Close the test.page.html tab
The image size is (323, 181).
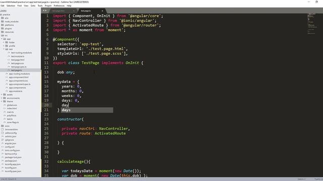pyautogui.click(x=74, y=11)
